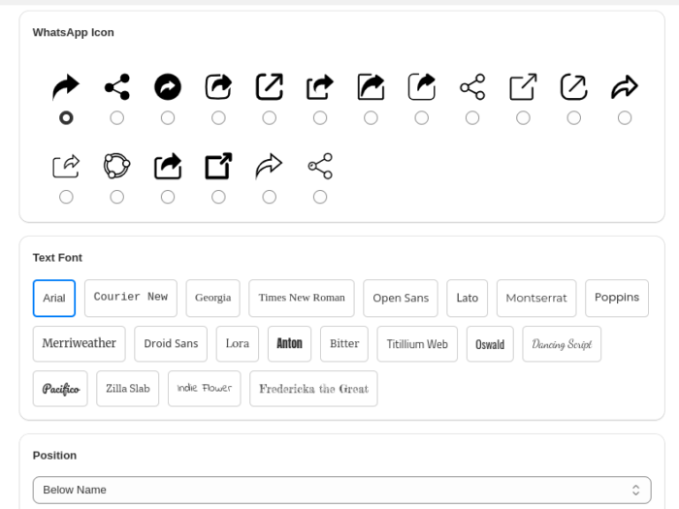Select the radio button under the bold square diagonal-arrow icon in row two
The width and height of the screenshot is (679, 509).
[x=218, y=197]
